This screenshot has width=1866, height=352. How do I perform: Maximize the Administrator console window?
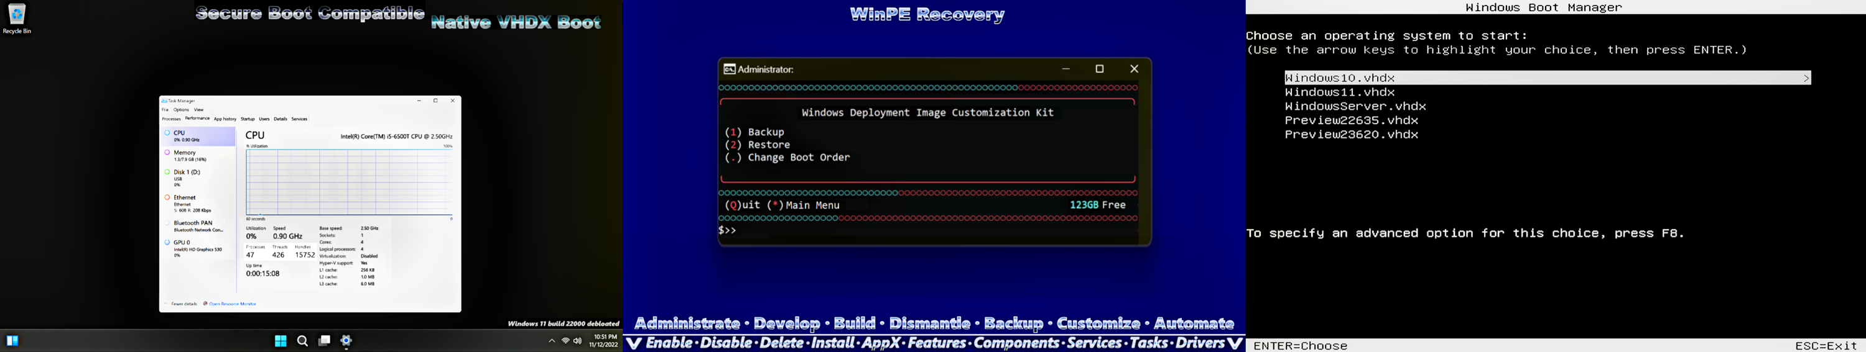pyautogui.click(x=1100, y=70)
